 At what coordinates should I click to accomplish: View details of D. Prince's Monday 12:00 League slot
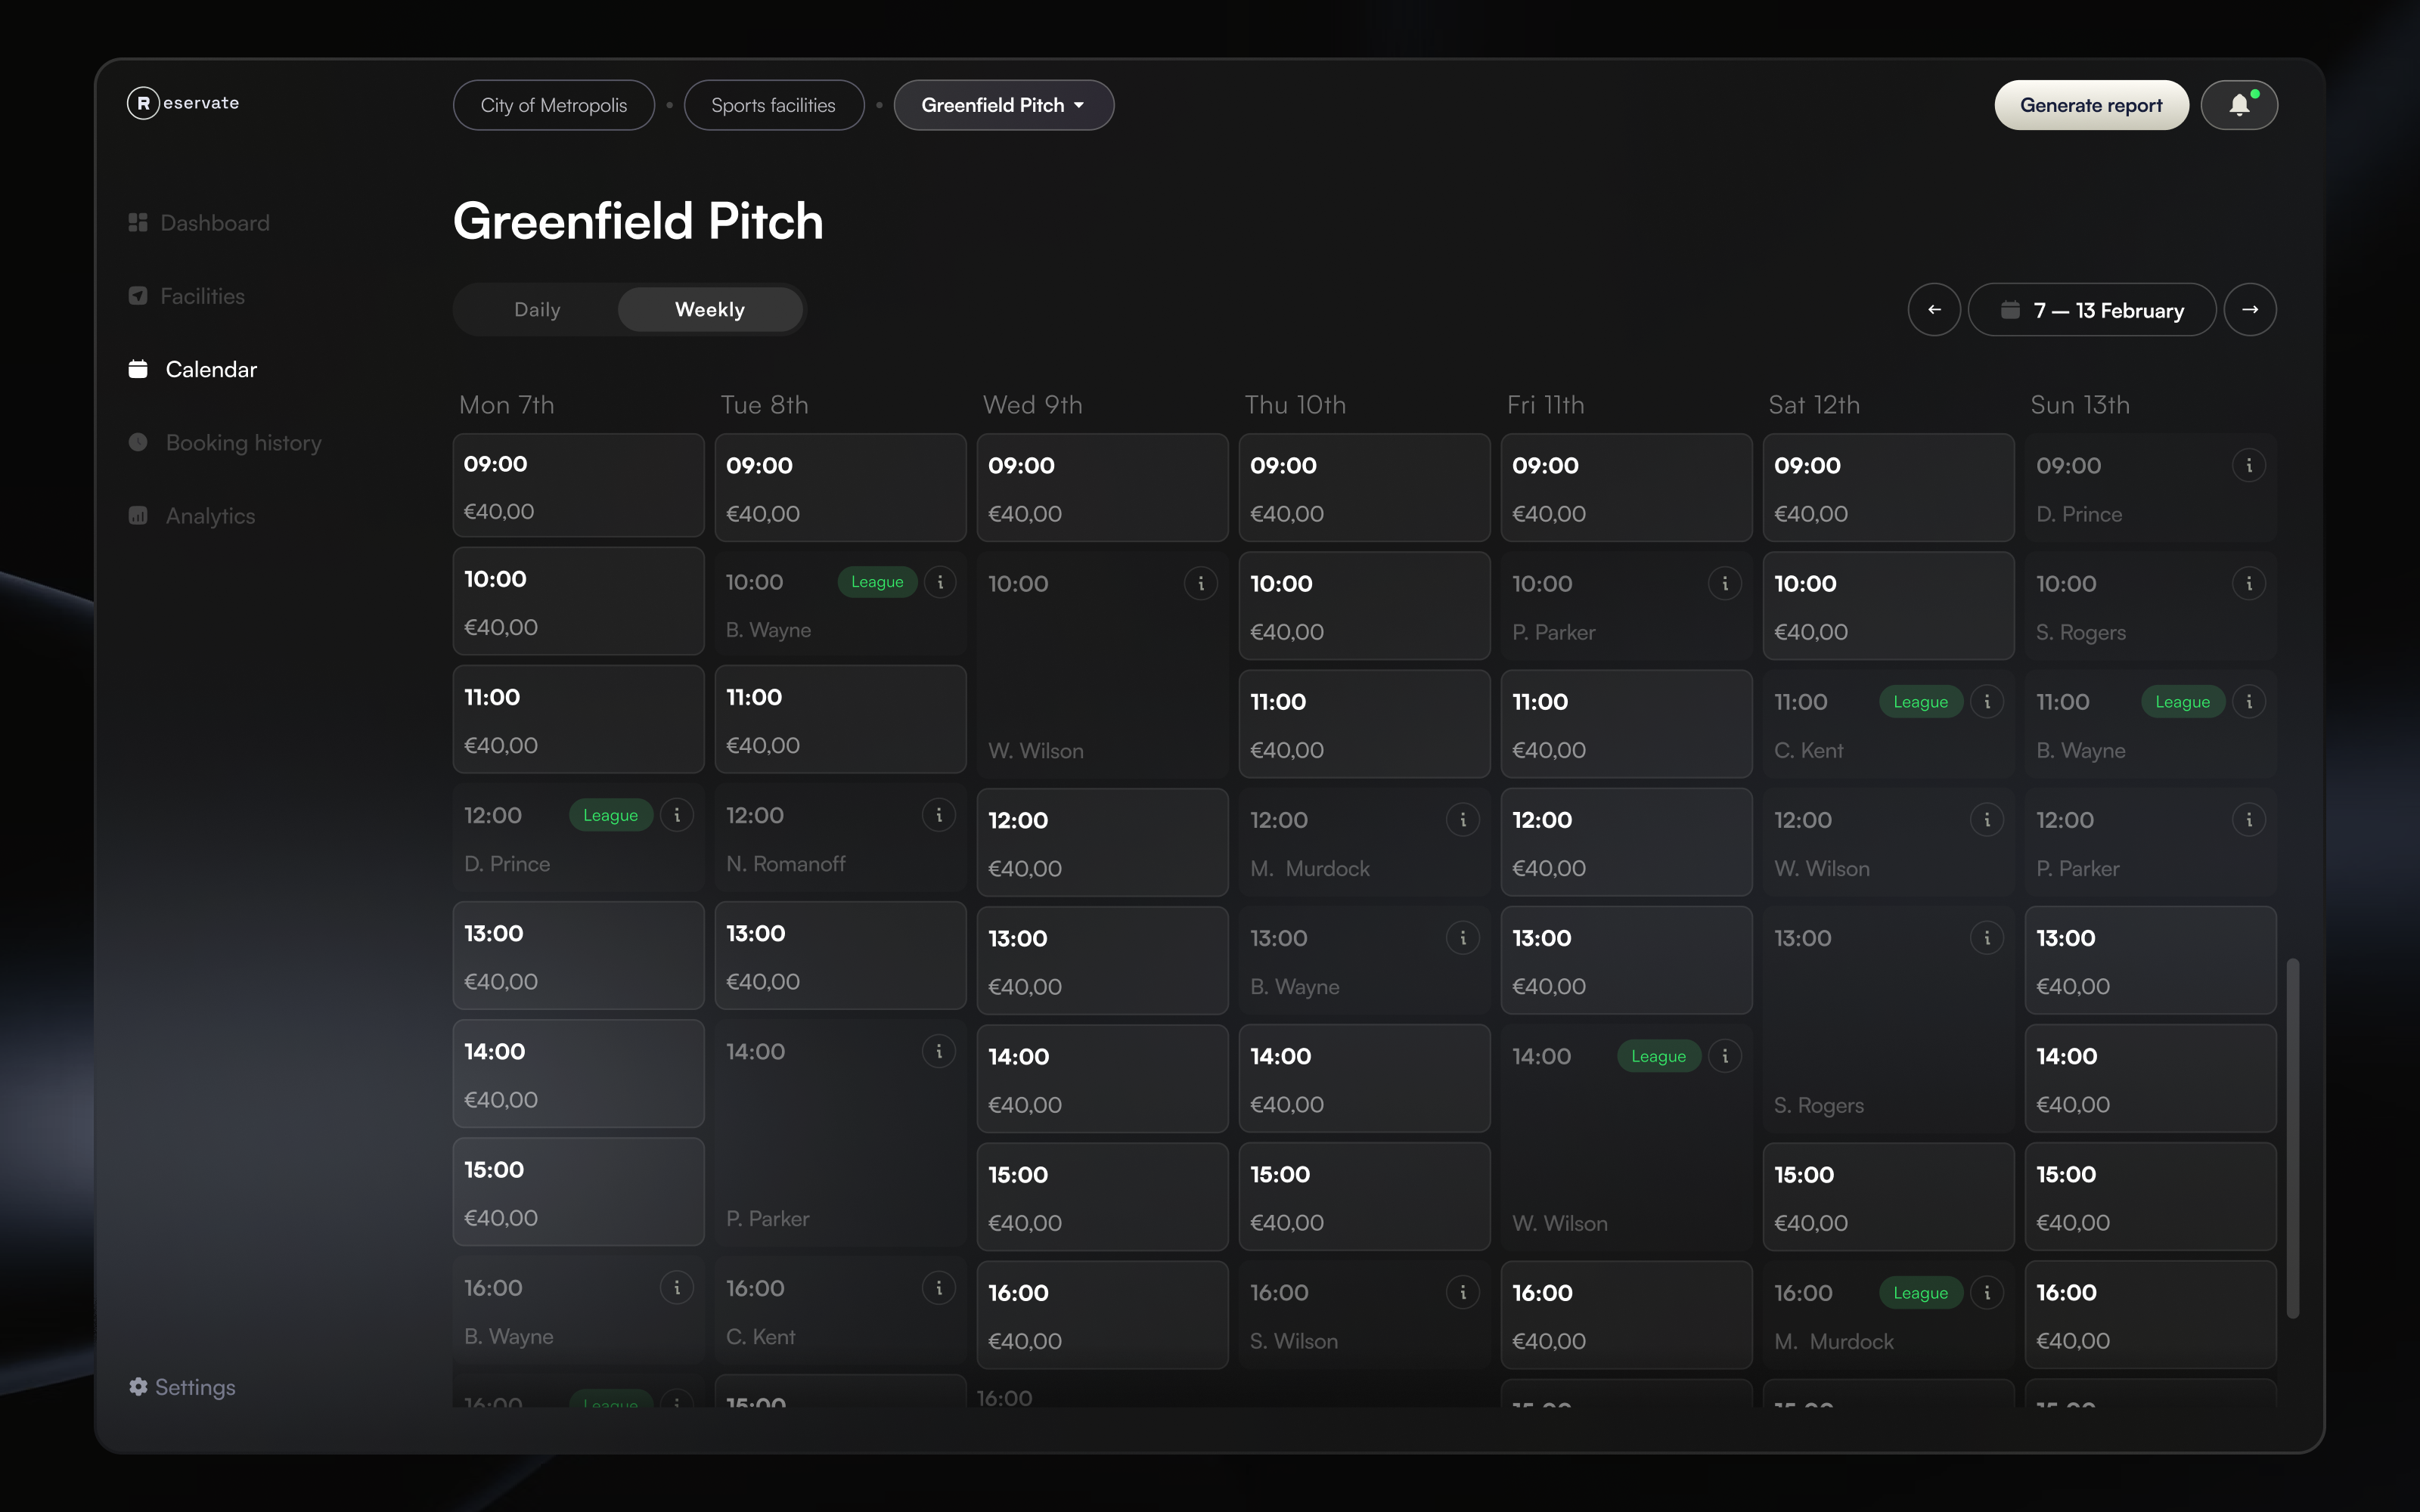pyautogui.click(x=679, y=815)
